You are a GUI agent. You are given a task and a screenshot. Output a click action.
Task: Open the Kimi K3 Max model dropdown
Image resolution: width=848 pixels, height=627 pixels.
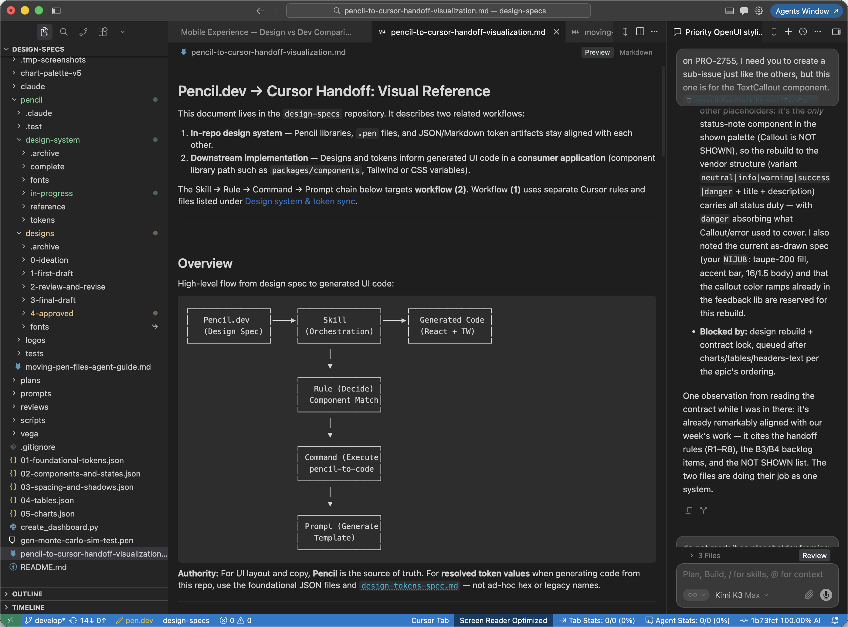[742, 595]
